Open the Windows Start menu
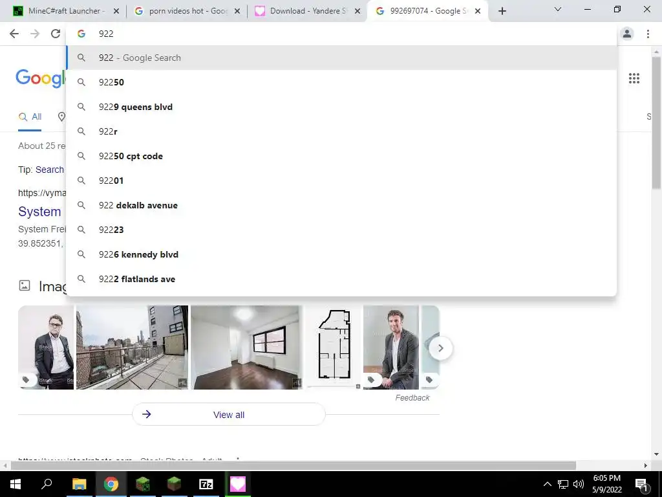Image resolution: width=662 pixels, height=497 pixels. [16, 484]
